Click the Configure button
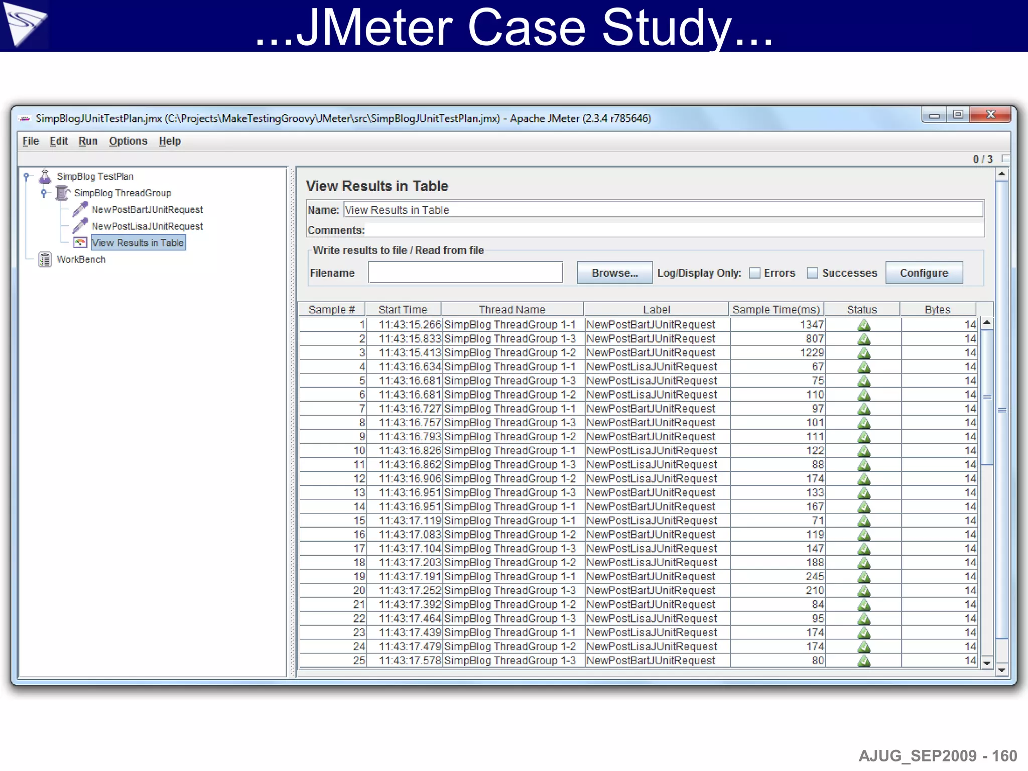 [x=924, y=273]
